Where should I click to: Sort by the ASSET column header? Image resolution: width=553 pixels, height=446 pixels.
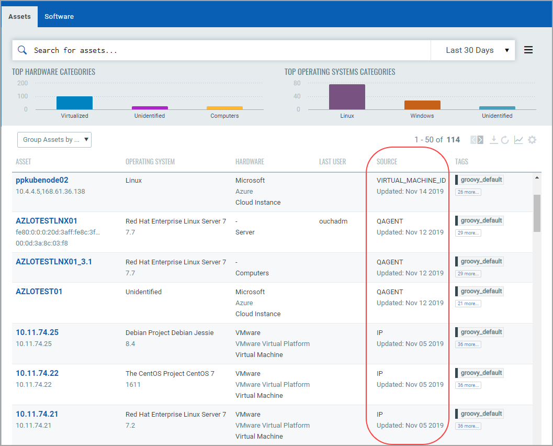23,162
